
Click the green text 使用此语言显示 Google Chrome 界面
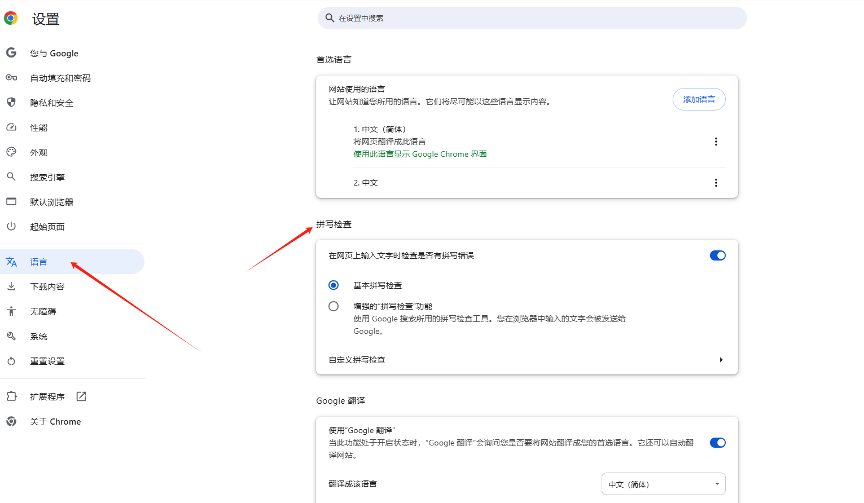(x=420, y=154)
